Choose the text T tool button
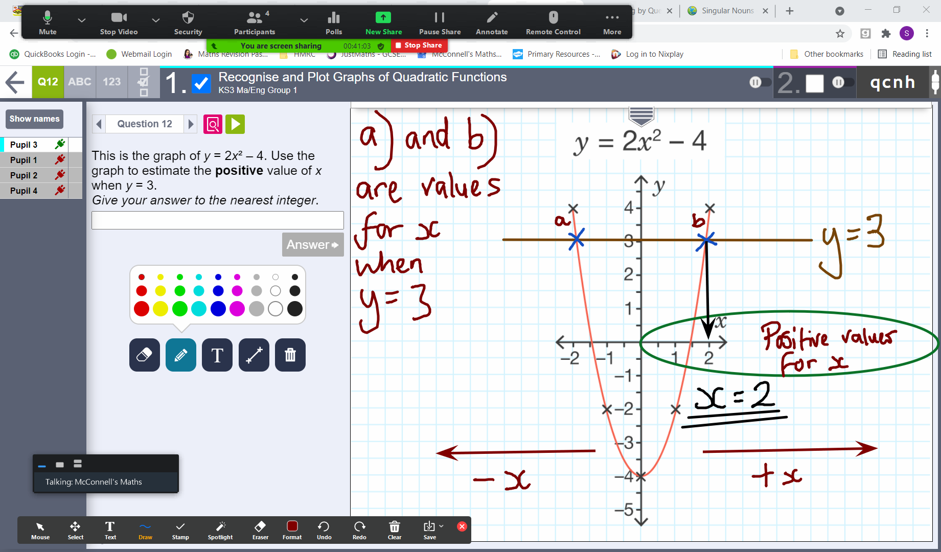The width and height of the screenshot is (941, 552). point(217,355)
